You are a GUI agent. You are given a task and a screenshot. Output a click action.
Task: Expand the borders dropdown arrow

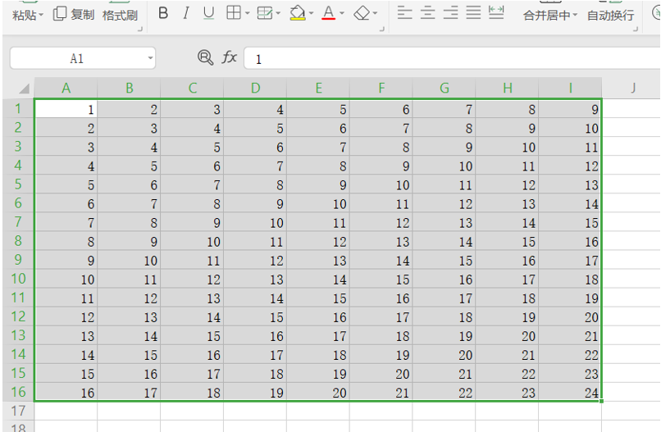click(x=248, y=13)
